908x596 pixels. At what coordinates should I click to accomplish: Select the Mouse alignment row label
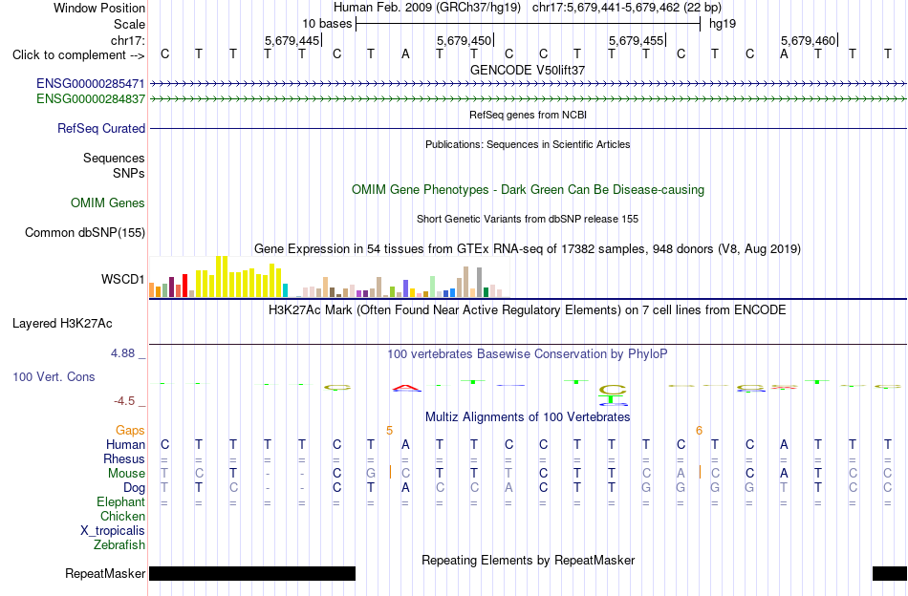point(126,474)
